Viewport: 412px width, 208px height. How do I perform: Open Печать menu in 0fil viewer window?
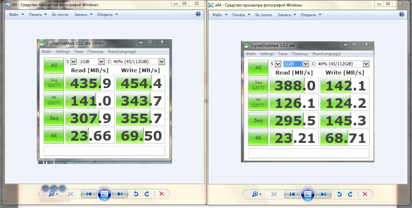coord(38,15)
